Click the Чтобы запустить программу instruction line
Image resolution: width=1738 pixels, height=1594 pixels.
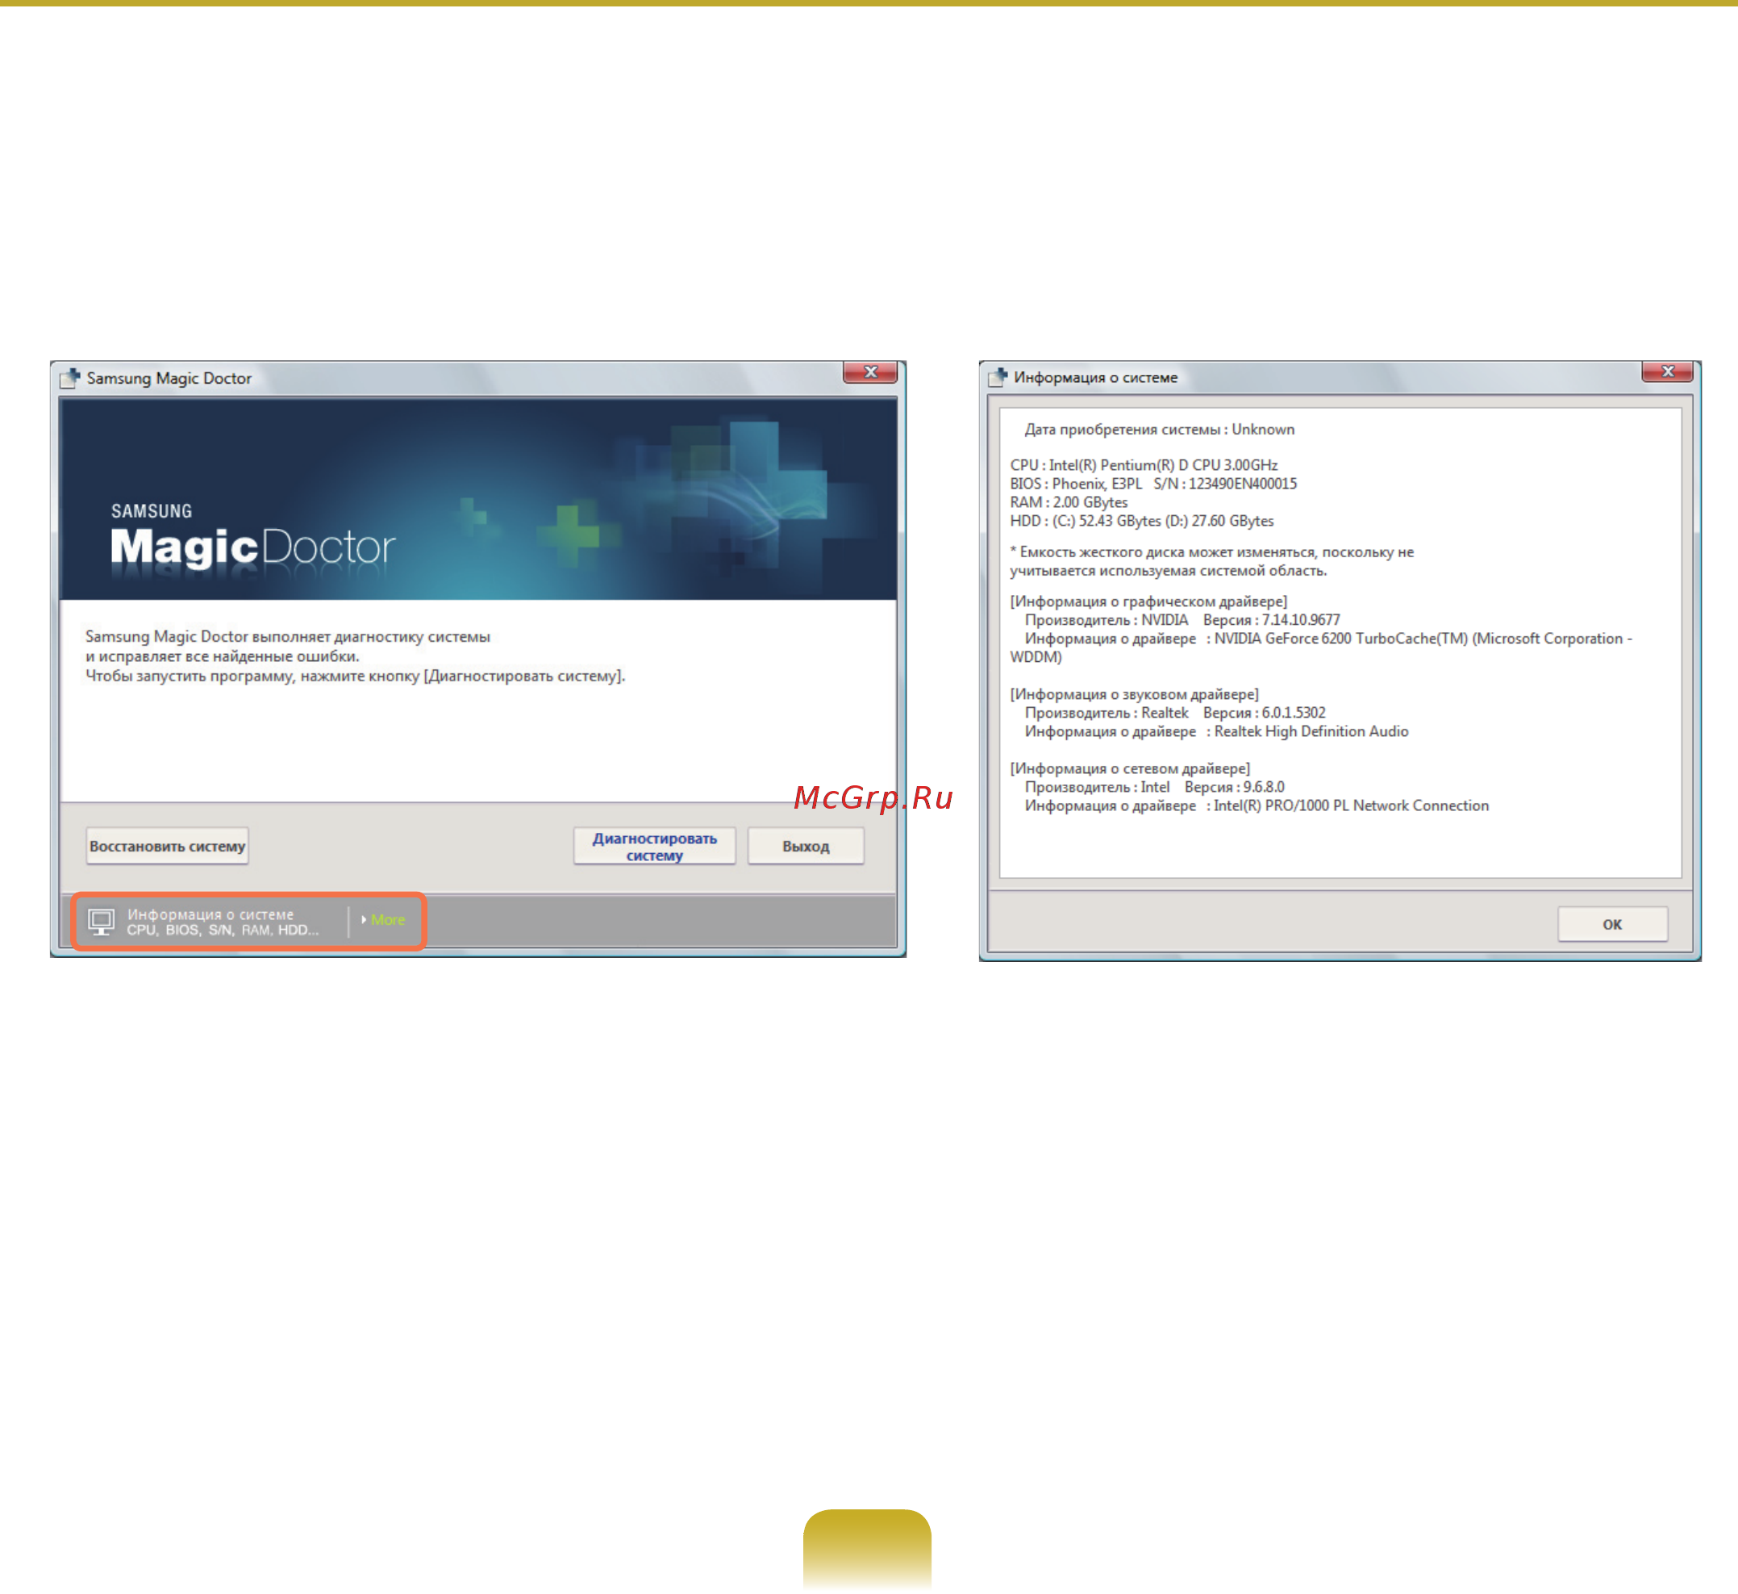[355, 676]
